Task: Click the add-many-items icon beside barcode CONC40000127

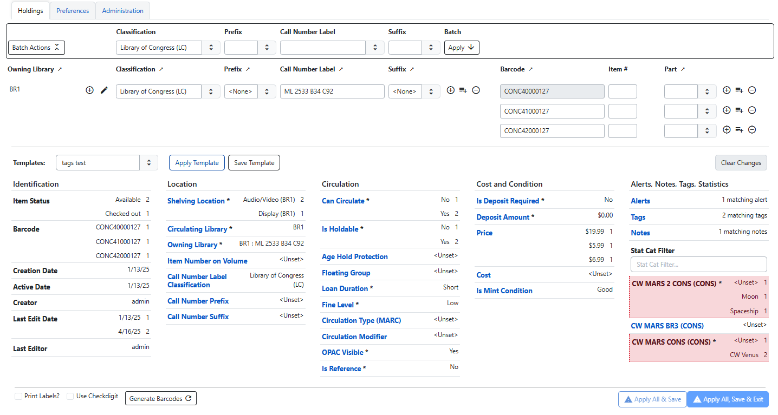Action: click(739, 90)
